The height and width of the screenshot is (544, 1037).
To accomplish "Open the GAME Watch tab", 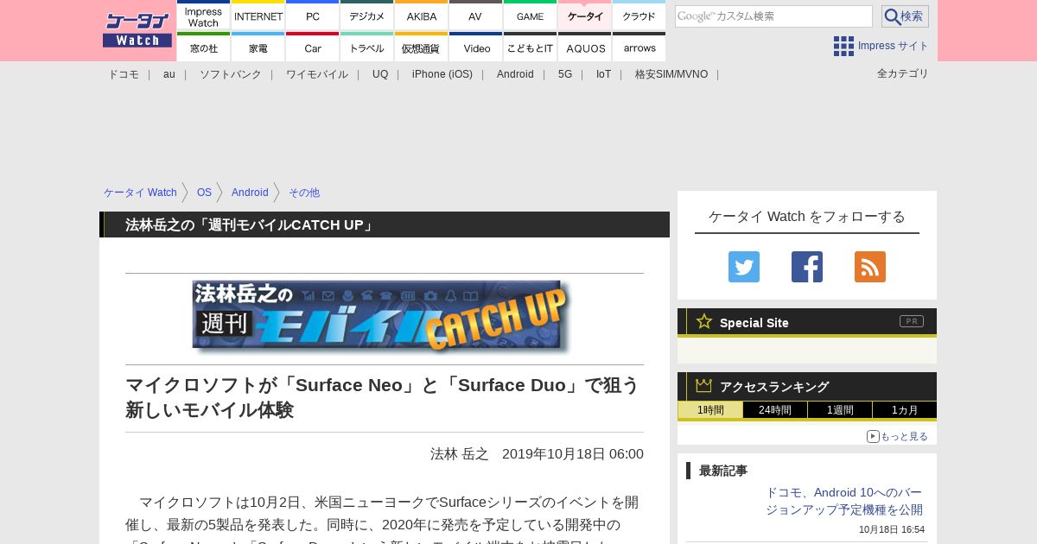I will tap(531, 16).
